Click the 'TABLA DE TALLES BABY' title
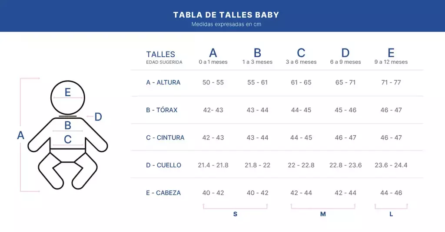The image size is (445, 232). [226, 15]
